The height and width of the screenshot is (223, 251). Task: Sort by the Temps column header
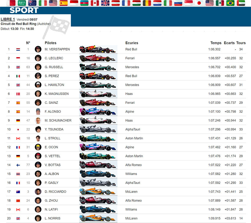(216, 43)
